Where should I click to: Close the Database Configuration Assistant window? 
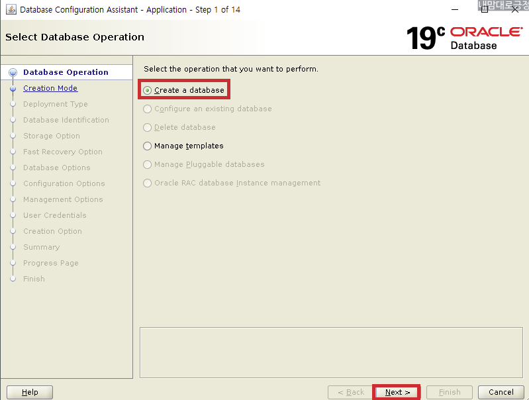pyautogui.click(x=515, y=9)
